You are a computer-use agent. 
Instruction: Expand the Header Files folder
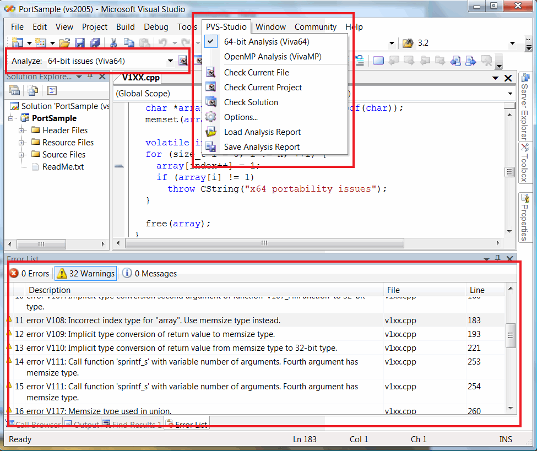coord(21,131)
